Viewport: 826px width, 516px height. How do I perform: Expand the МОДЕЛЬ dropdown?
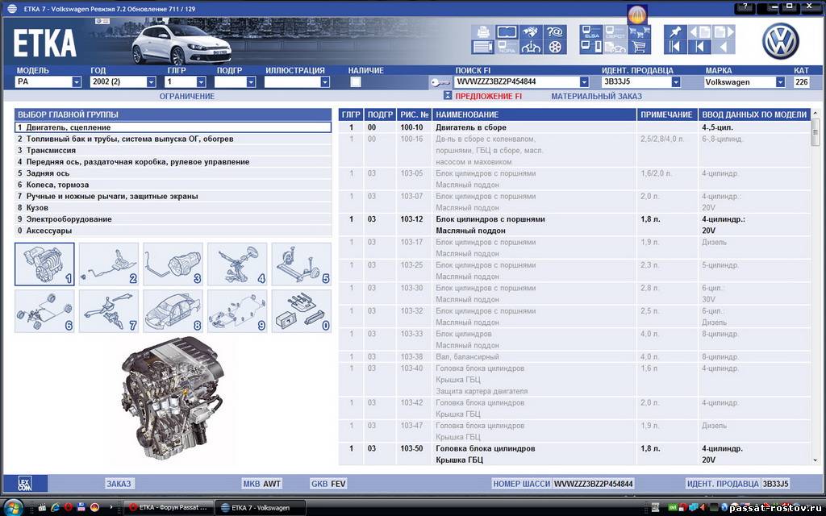click(x=77, y=82)
